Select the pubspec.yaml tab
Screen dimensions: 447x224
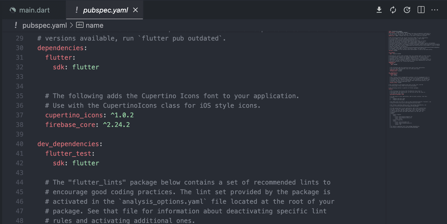pyautogui.click(x=105, y=10)
